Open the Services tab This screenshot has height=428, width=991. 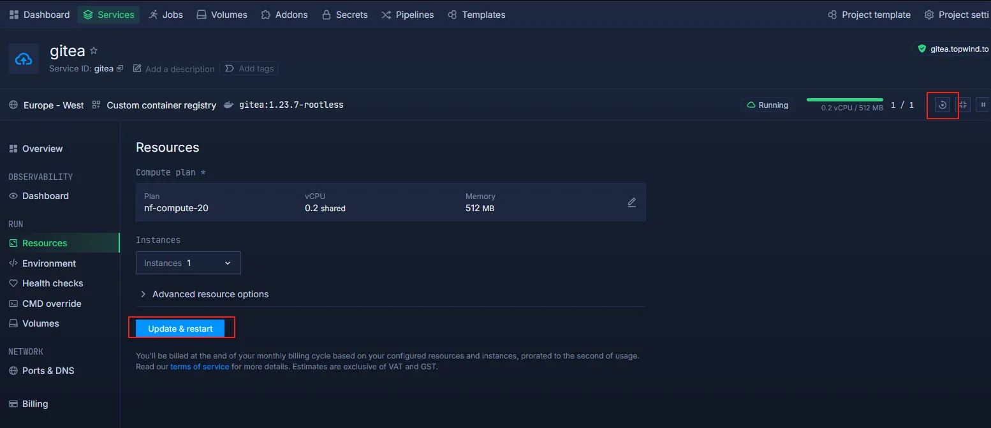(x=109, y=15)
